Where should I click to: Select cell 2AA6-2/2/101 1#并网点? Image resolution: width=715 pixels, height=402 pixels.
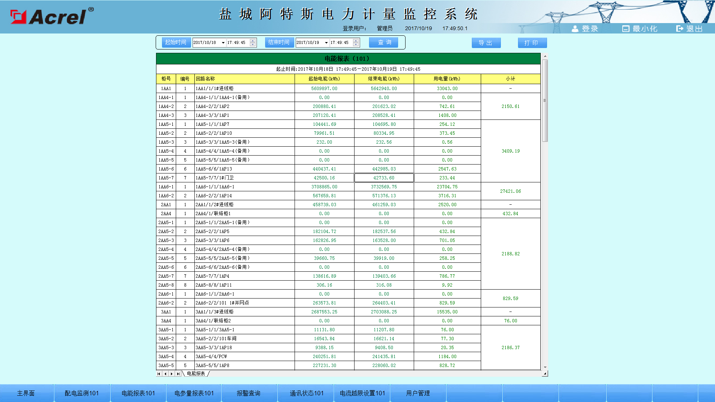pyautogui.click(x=245, y=303)
